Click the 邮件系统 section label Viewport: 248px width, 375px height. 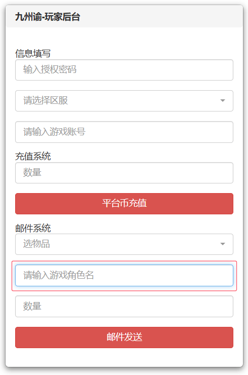[33, 228]
